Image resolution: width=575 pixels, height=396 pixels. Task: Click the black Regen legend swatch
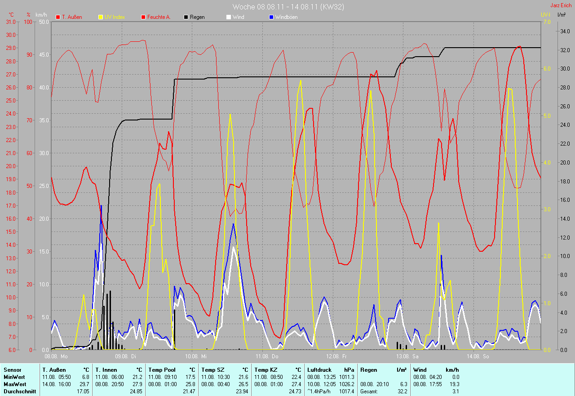[x=186, y=17]
